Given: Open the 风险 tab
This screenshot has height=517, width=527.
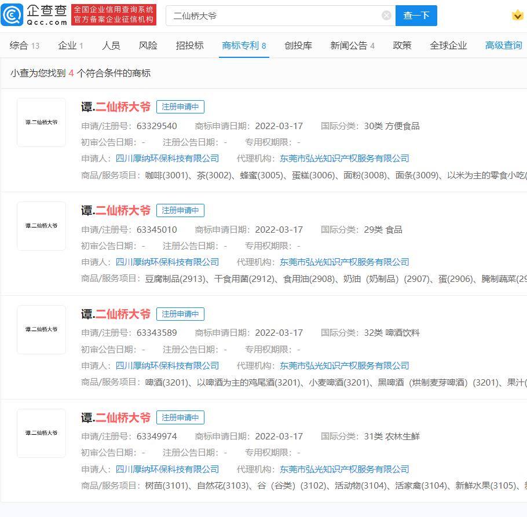Looking at the screenshot, I should coord(148,45).
